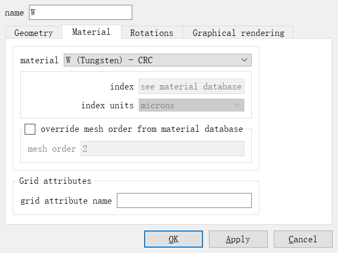Image resolution: width=338 pixels, height=253 pixels.
Task: Cancel the dialog
Action: pyautogui.click(x=303, y=239)
